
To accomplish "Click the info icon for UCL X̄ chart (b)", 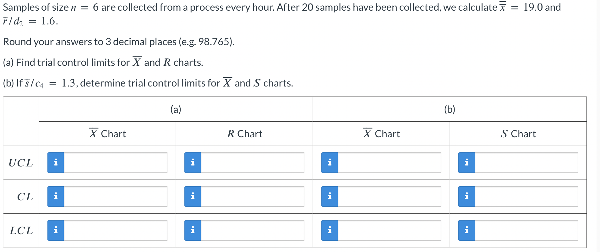I will [x=330, y=162].
